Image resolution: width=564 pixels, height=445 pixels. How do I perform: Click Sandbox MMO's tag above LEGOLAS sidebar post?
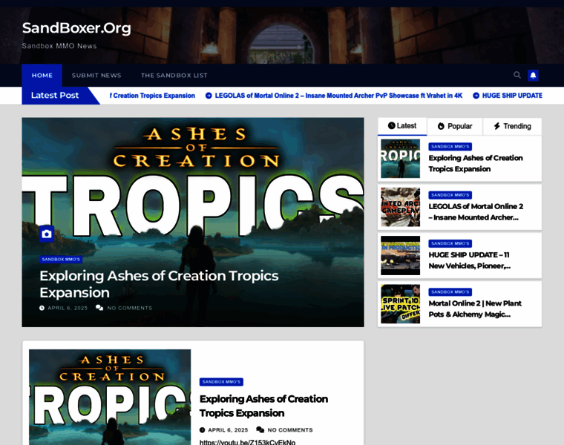pyautogui.click(x=450, y=195)
